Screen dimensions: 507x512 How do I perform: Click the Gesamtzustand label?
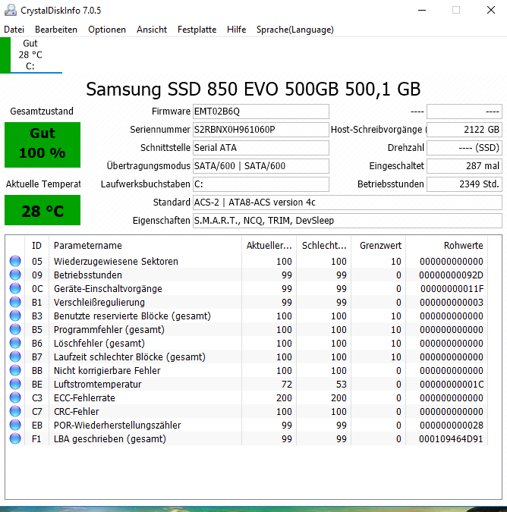coord(42,112)
